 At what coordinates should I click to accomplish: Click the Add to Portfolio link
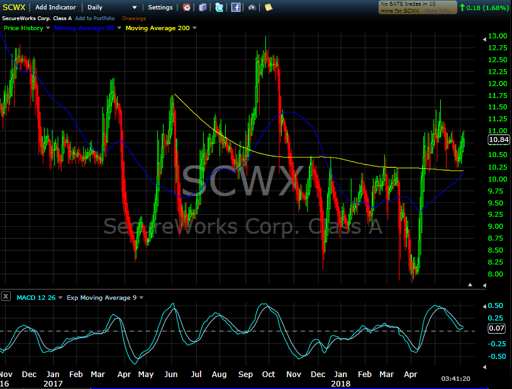95,18
